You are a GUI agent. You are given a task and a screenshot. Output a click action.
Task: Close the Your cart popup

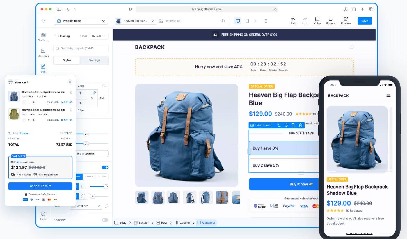click(70, 82)
